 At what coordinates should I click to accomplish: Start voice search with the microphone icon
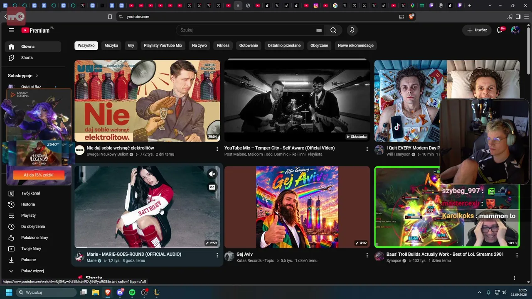tap(352, 30)
